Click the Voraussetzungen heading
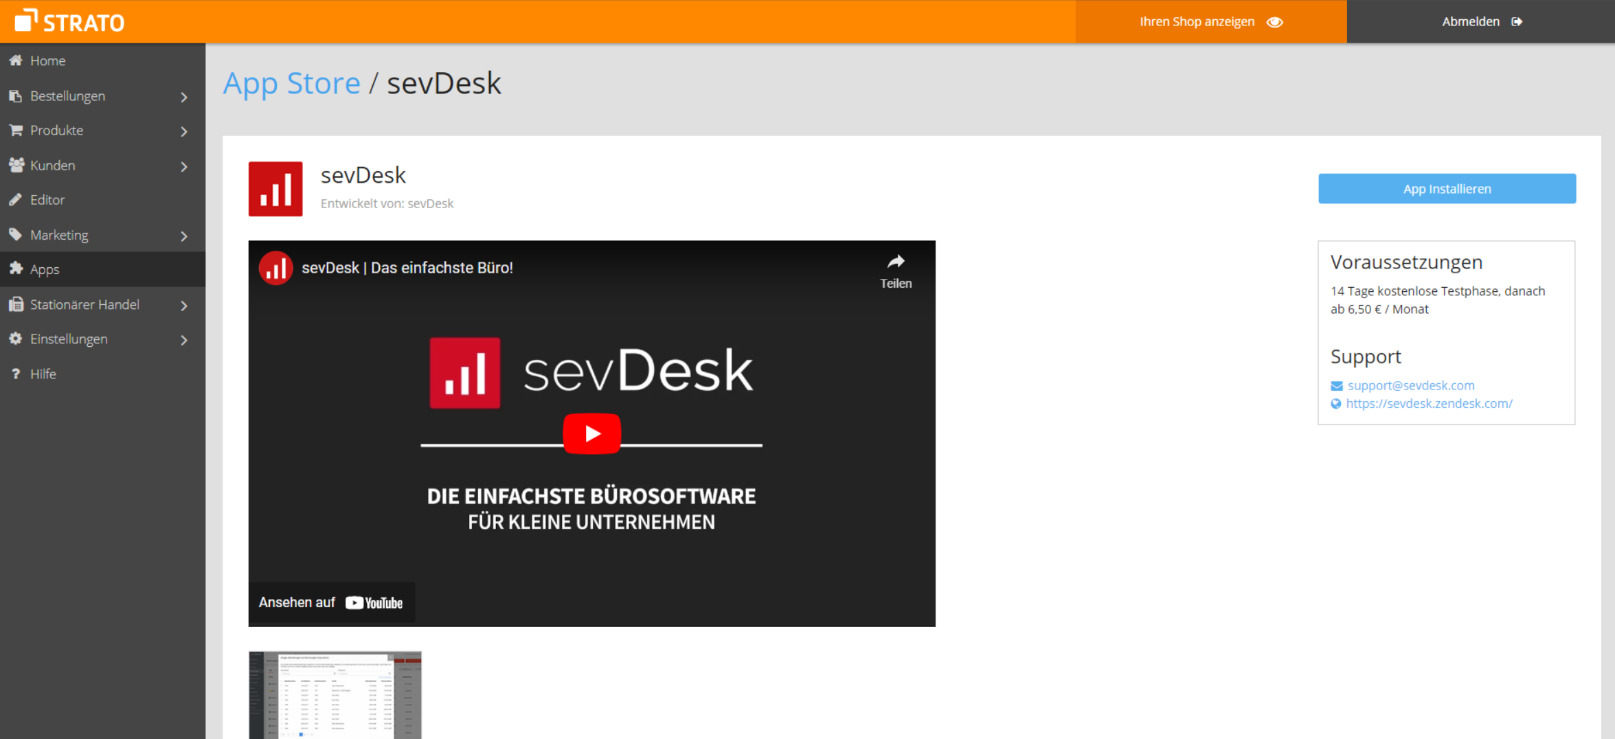This screenshot has height=739, width=1615. point(1406,262)
